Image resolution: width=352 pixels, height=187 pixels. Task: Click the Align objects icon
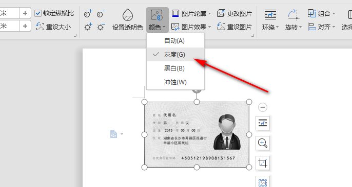tap(312, 27)
